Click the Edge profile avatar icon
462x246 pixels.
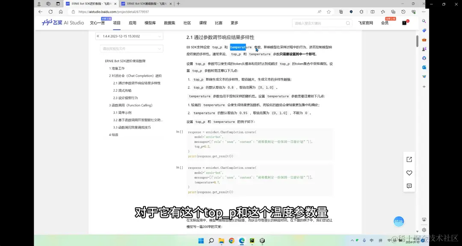[39, 4]
